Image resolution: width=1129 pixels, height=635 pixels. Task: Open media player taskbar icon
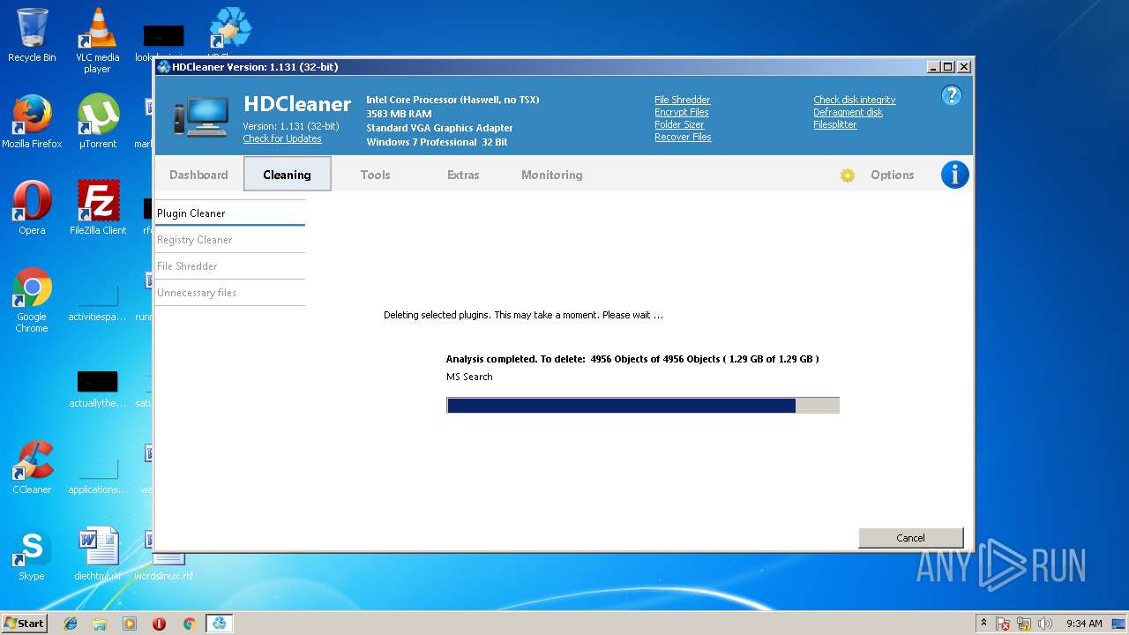(130, 624)
